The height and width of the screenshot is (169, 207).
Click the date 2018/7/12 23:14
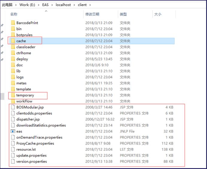(x=99, y=125)
